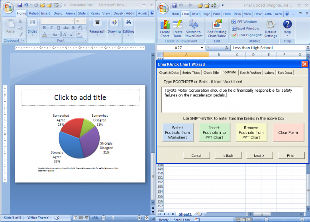Switch to Size & Position wizard tab

250,73
